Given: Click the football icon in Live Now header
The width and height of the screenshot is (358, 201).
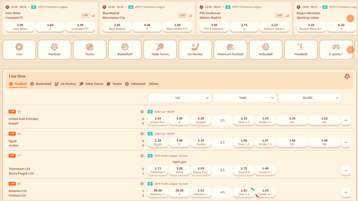Looking at the screenshot, I should click(x=347, y=76).
